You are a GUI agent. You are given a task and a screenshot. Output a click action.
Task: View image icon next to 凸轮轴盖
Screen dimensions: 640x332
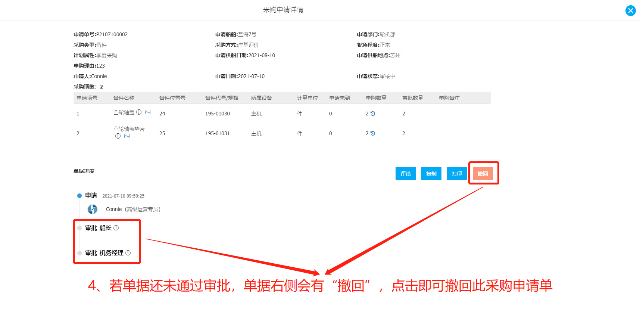148,112
